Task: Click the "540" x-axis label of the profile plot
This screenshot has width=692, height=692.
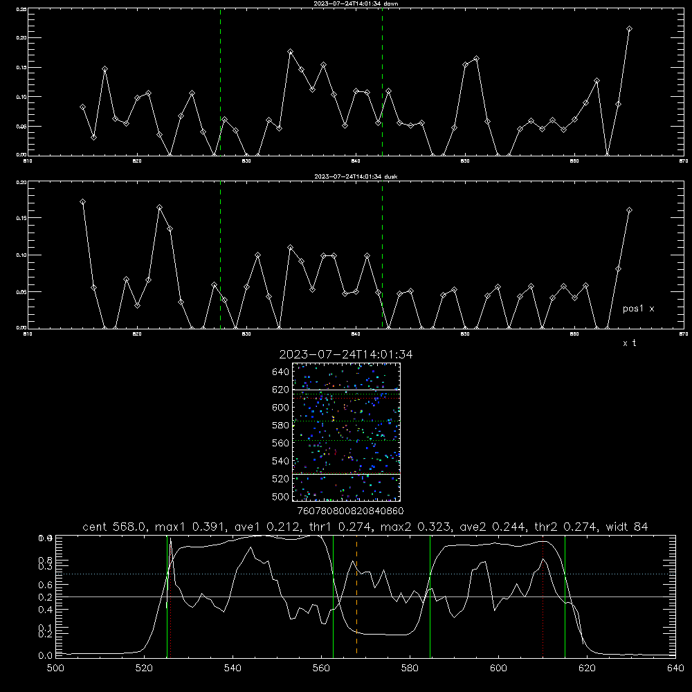Action: coord(233,668)
